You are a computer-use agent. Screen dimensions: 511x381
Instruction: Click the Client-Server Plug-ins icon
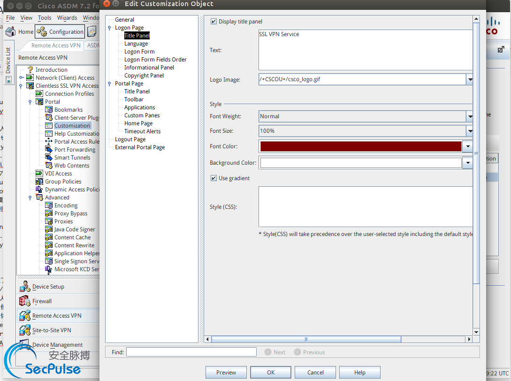48,118
